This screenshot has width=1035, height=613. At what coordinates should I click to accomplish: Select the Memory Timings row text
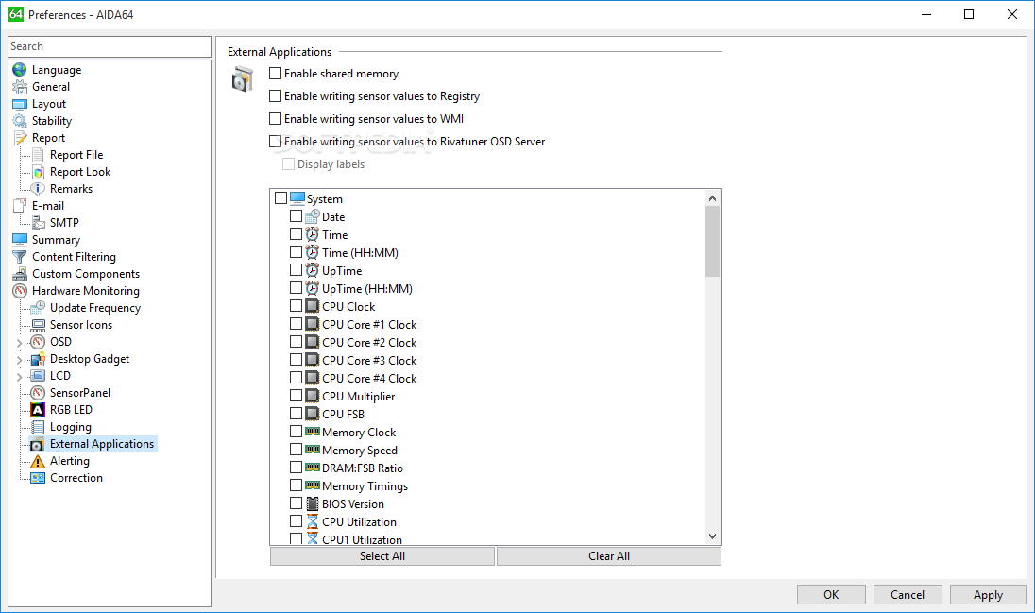coord(365,486)
